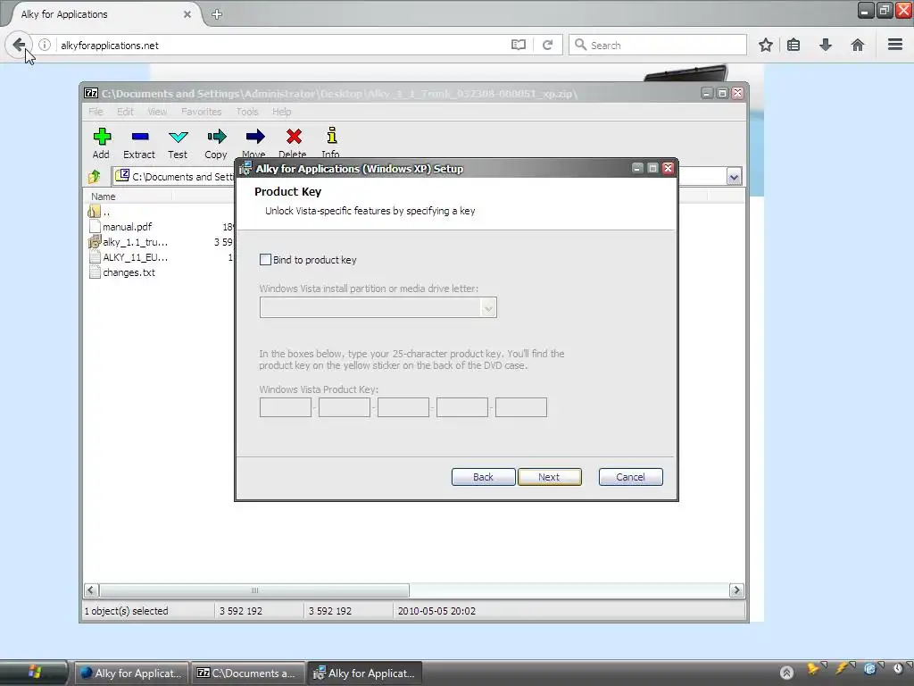Screen dimensions: 914x686
Task: Close the Alky setup dialog
Action: tap(668, 168)
